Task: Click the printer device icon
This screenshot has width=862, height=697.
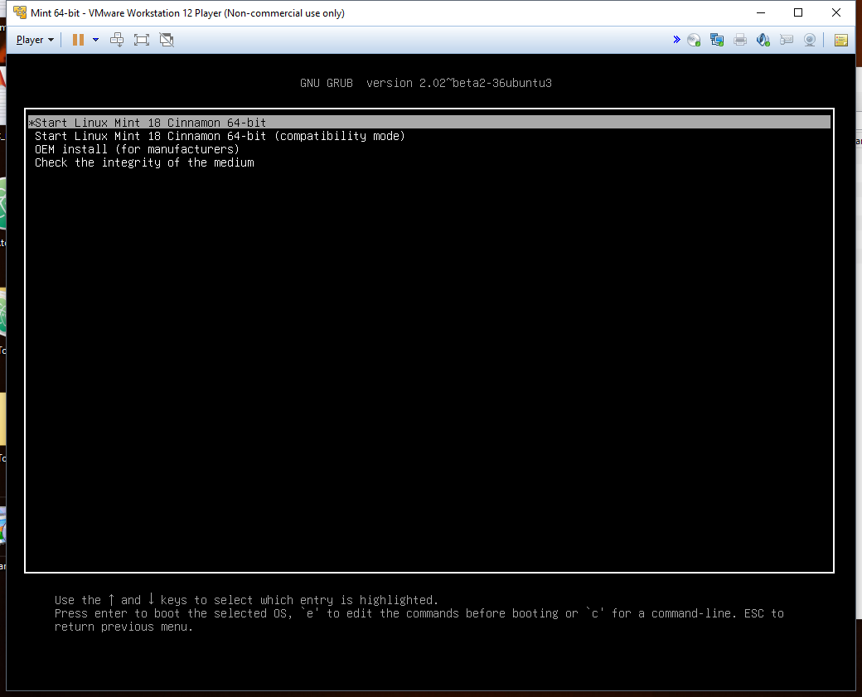Action: coord(740,40)
